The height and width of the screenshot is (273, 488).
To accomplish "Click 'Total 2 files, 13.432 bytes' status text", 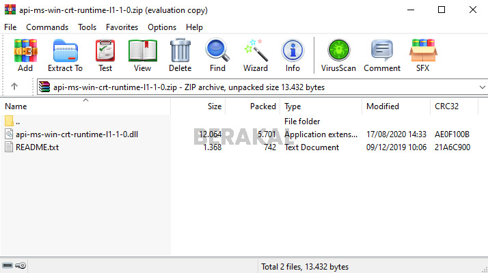I will coord(305,267).
